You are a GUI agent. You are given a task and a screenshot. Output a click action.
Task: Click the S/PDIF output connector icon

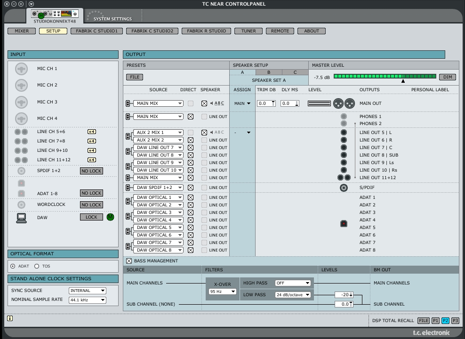[344, 188]
